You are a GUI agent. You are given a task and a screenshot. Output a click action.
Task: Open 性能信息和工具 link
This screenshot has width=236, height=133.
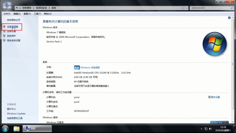pos(14,118)
